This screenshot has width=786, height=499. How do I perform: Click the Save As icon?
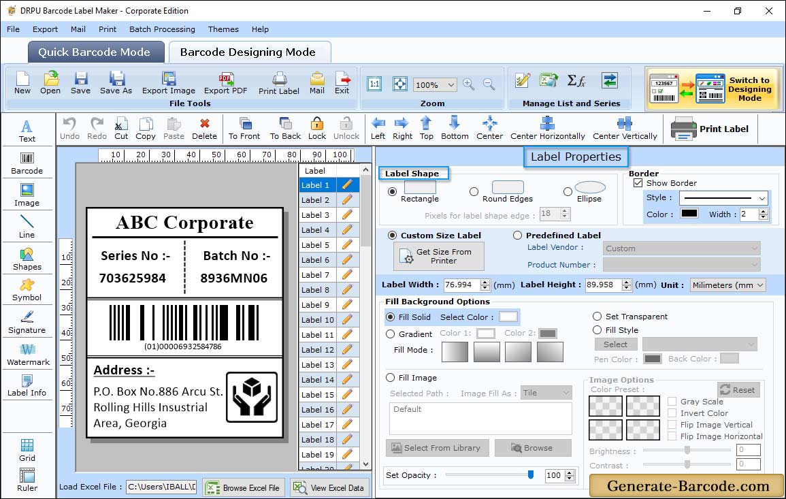[x=116, y=83]
